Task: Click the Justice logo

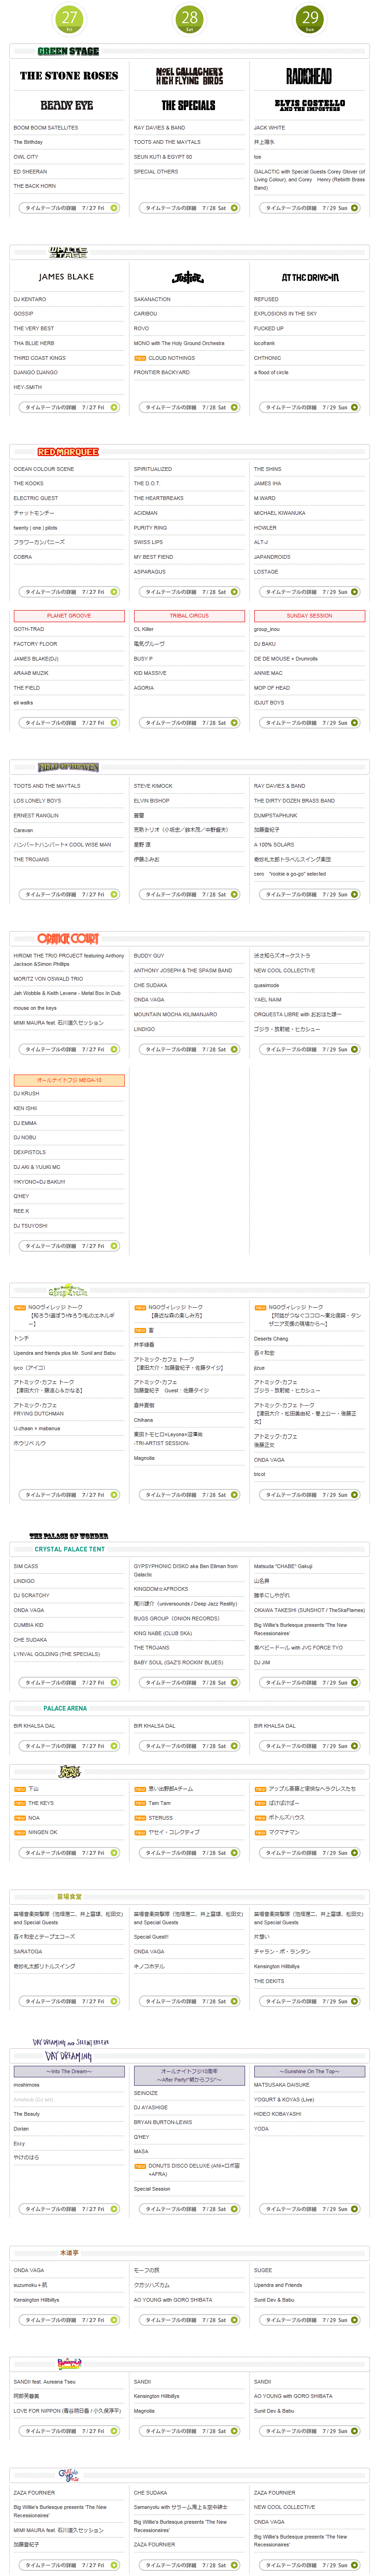Action: pos(189,277)
